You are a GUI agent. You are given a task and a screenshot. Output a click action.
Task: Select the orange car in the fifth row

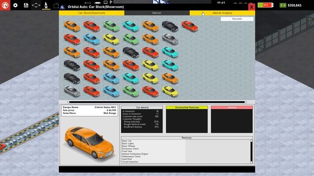(x=170, y=78)
